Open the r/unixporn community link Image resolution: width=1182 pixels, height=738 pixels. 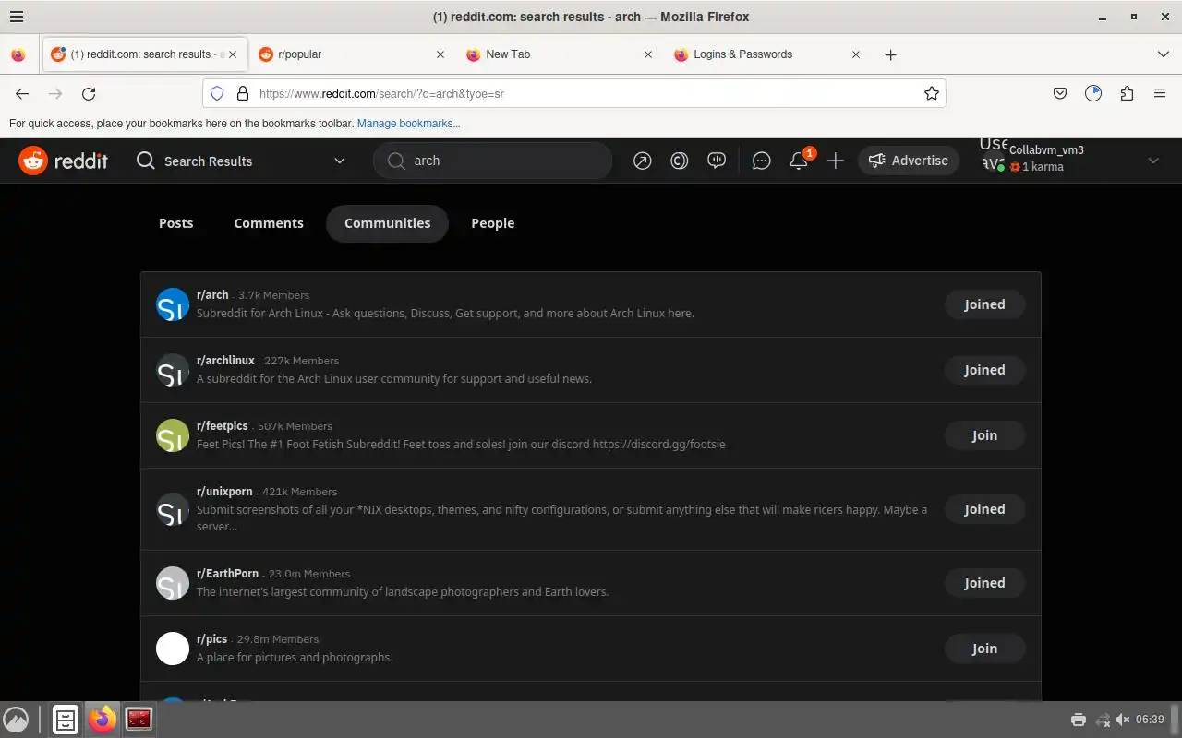pyautogui.click(x=224, y=492)
